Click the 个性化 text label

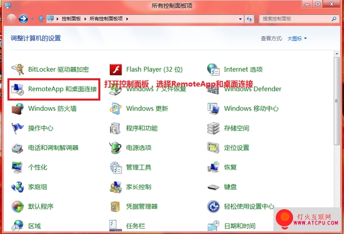[x=37, y=168]
